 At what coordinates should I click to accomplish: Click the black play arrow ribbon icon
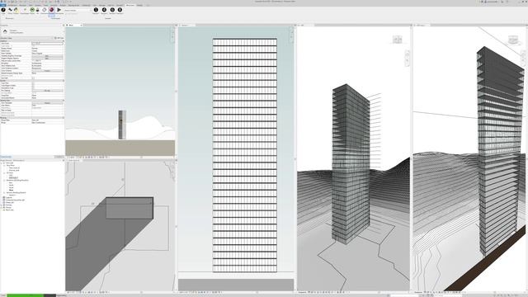click(59, 10)
